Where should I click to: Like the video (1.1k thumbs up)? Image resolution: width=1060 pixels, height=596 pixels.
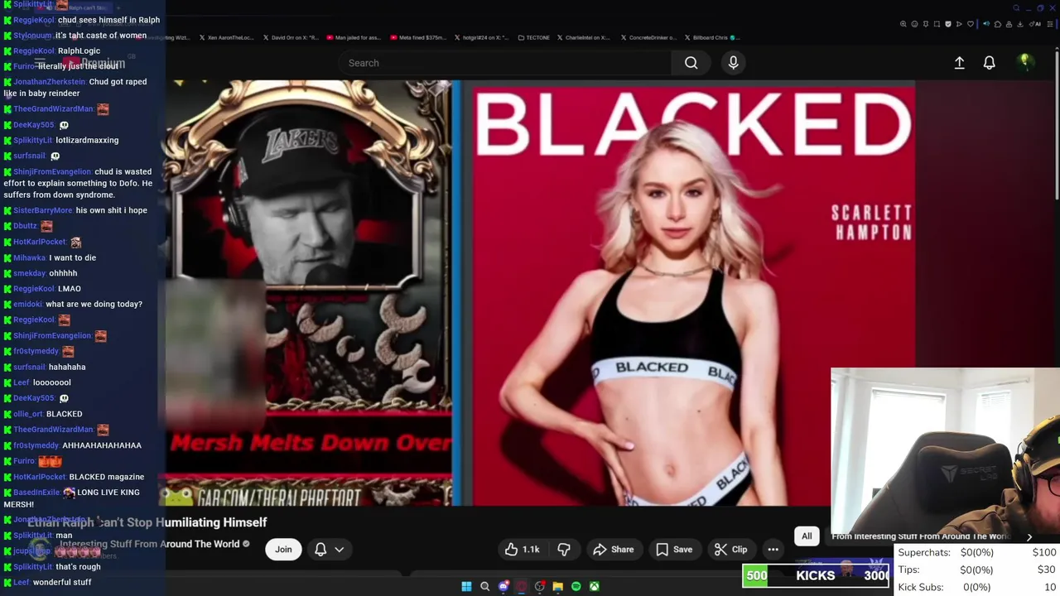[x=522, y=550]
